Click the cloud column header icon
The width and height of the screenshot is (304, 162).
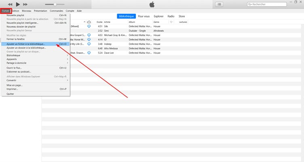pyautogui.click(x=89, y=22)
